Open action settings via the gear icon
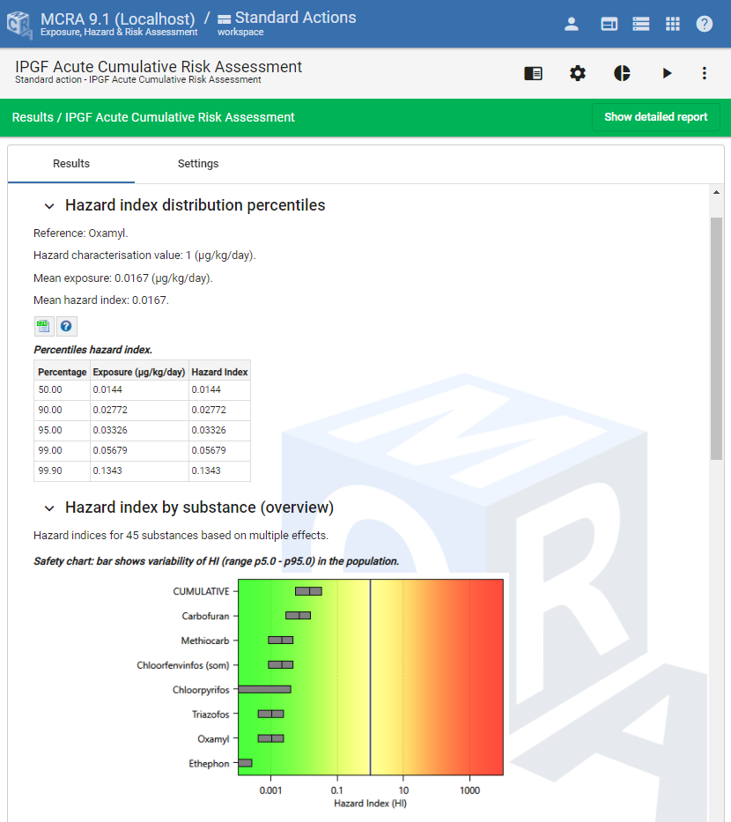 (x=578, y=73)
